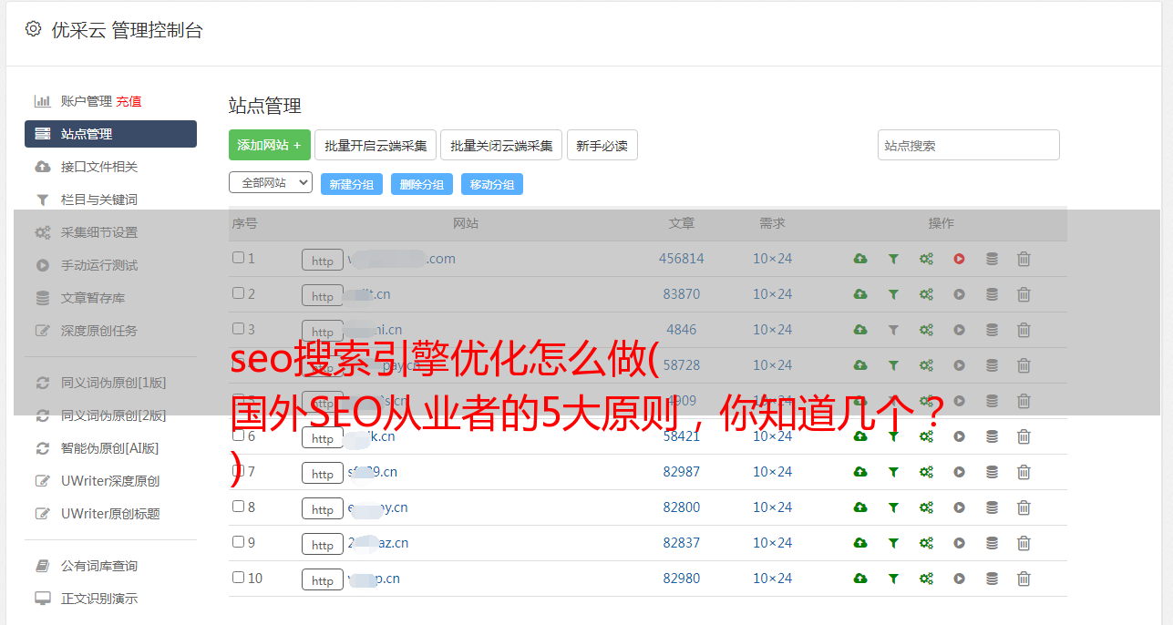Click the play icon in row 10
Screen dimensions: 1173x625
pyautogui.click(x=959, y=579)
